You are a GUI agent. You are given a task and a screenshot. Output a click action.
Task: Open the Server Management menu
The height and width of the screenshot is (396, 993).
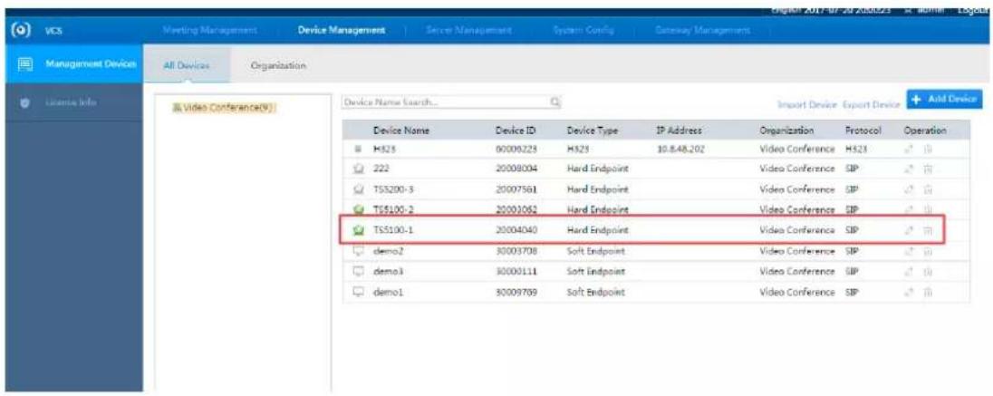pos(469,30)
